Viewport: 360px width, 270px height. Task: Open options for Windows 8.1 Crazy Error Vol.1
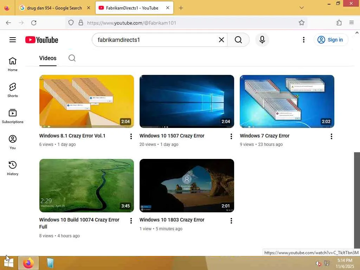click(x=131, y=136)
